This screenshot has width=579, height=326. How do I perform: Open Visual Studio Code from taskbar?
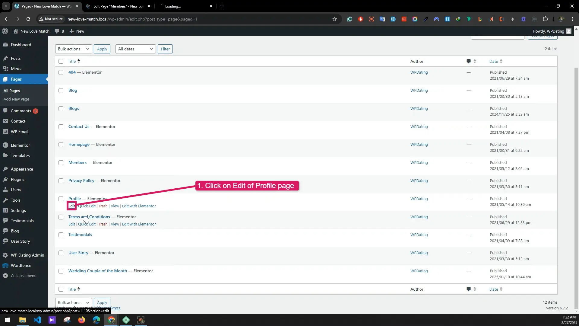coord(37,320)
